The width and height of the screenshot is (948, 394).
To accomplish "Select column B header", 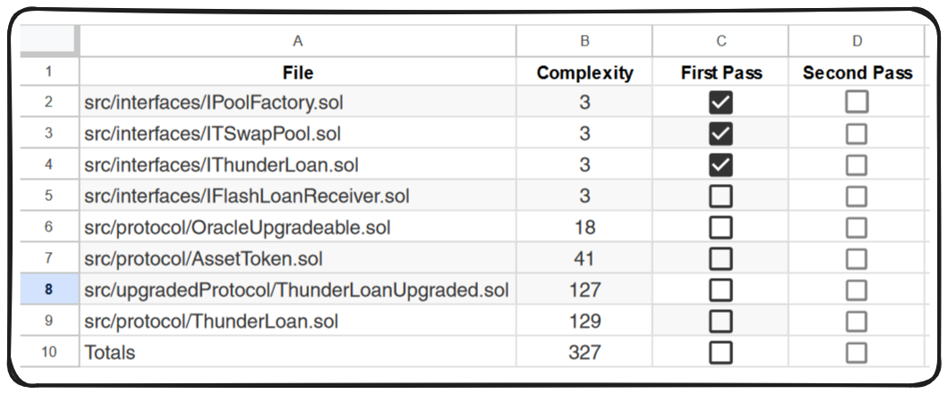I will [585, 41].
